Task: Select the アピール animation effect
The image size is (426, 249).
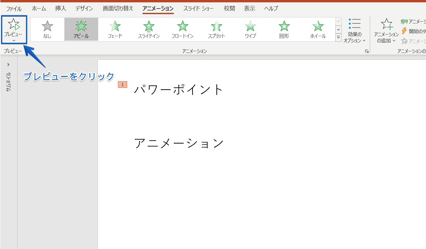Action: point(81,29)
